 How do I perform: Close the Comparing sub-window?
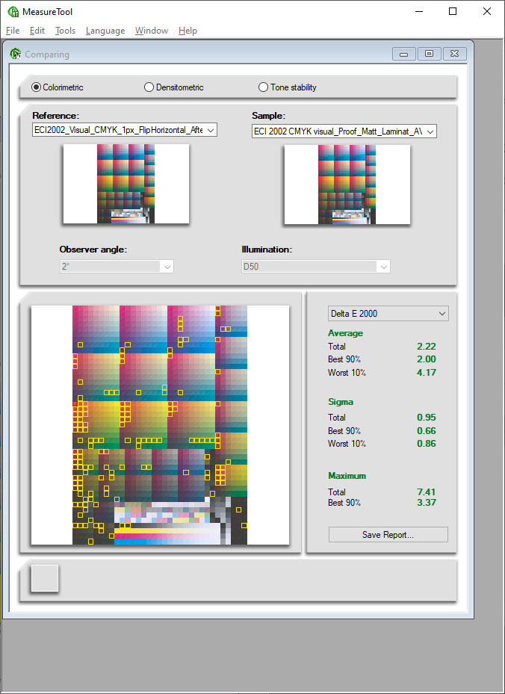(x=454, y=54)
